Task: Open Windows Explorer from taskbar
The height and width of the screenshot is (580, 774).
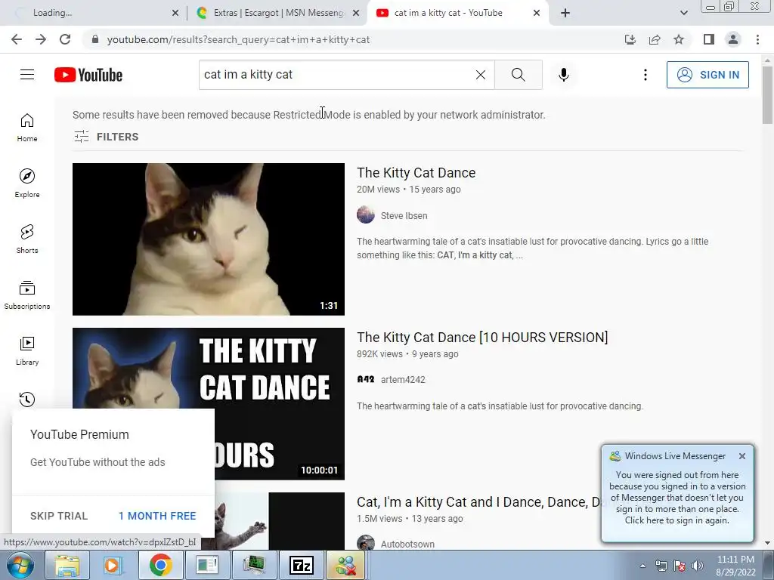Action: pos(67,565)
